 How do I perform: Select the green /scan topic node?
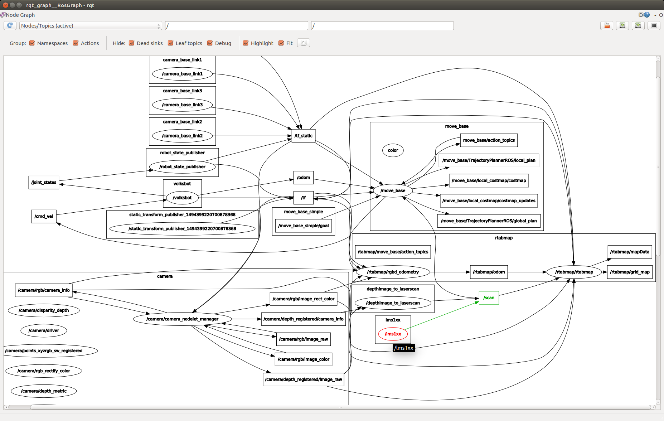[x=489, y=298]
